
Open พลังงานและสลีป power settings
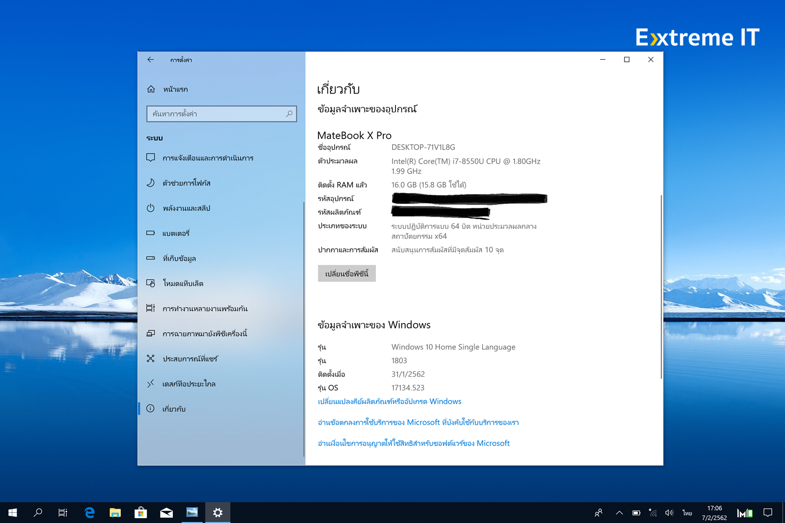point(186,208)
